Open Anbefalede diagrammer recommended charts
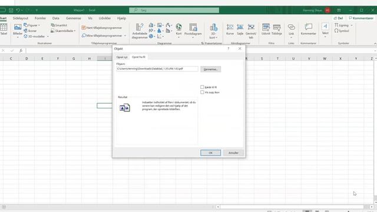377x212 pixels. coord(140,31)
